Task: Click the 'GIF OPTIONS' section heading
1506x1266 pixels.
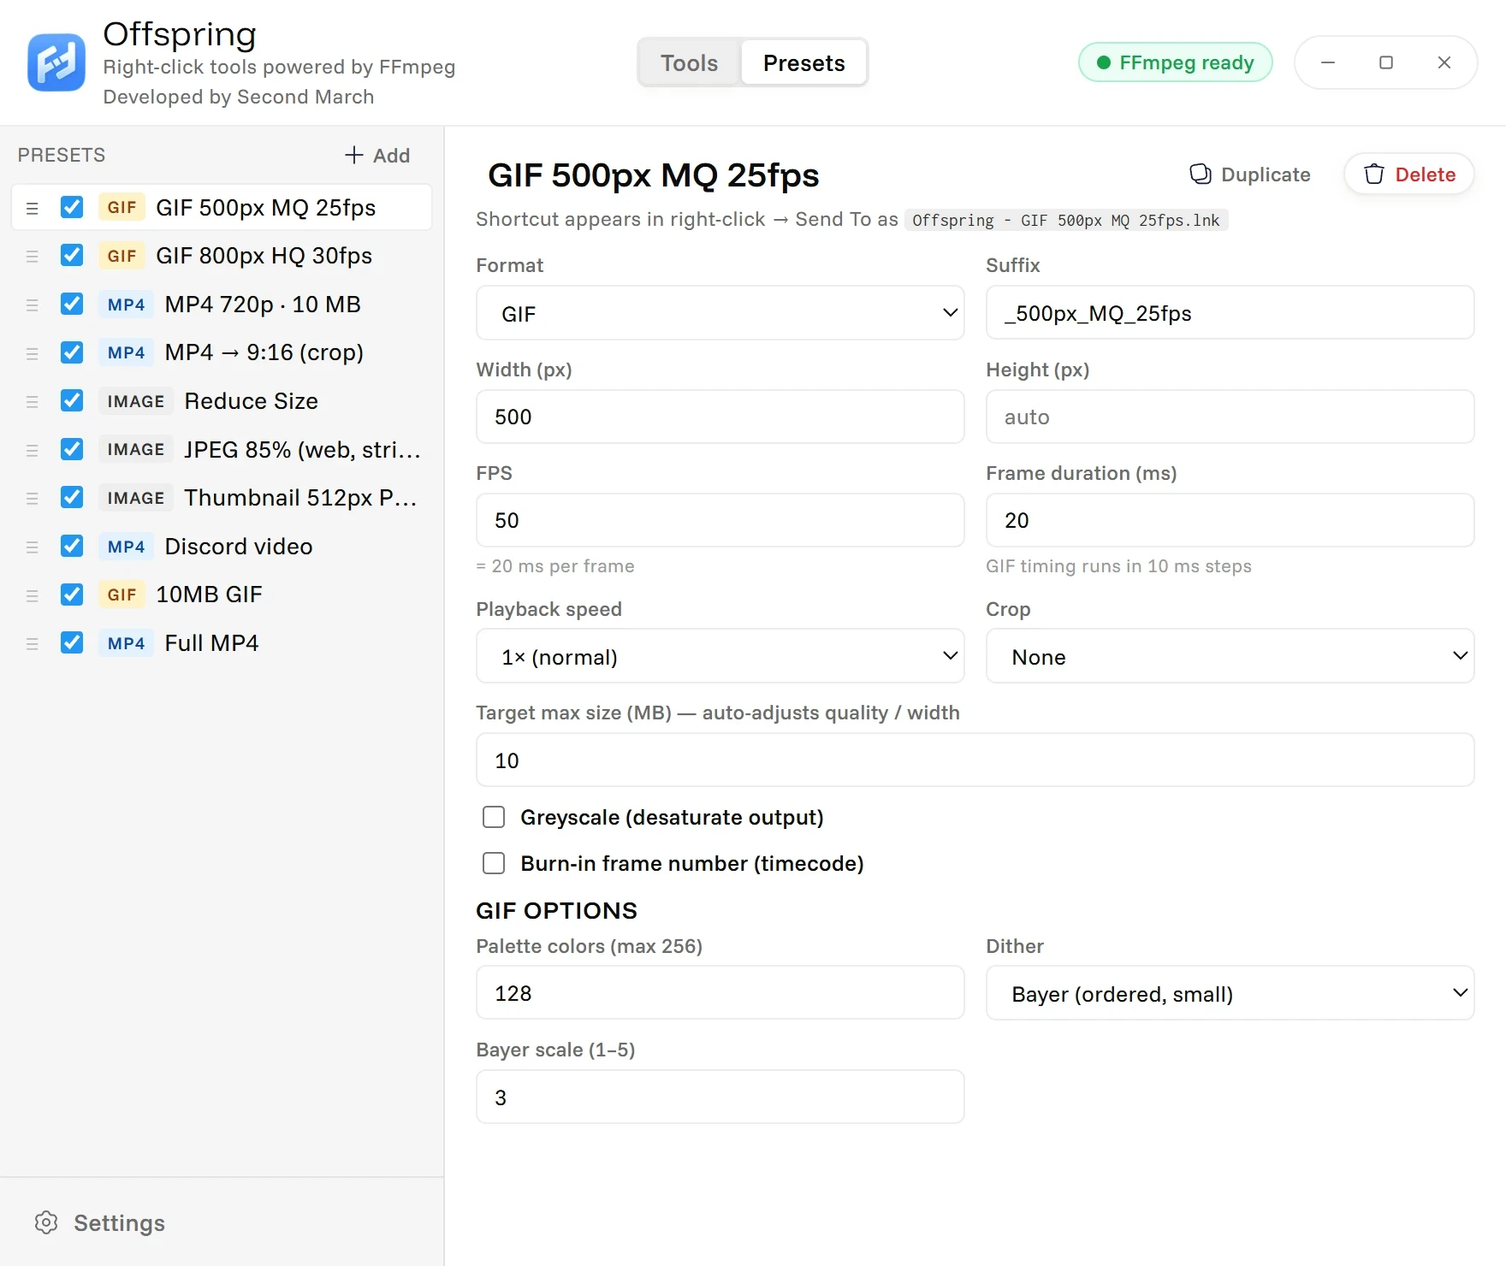Action: tap(557, 910)
